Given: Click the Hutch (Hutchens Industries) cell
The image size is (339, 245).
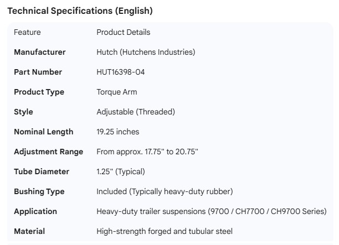Looking at the screenshot, I should (x=146, y=52).
